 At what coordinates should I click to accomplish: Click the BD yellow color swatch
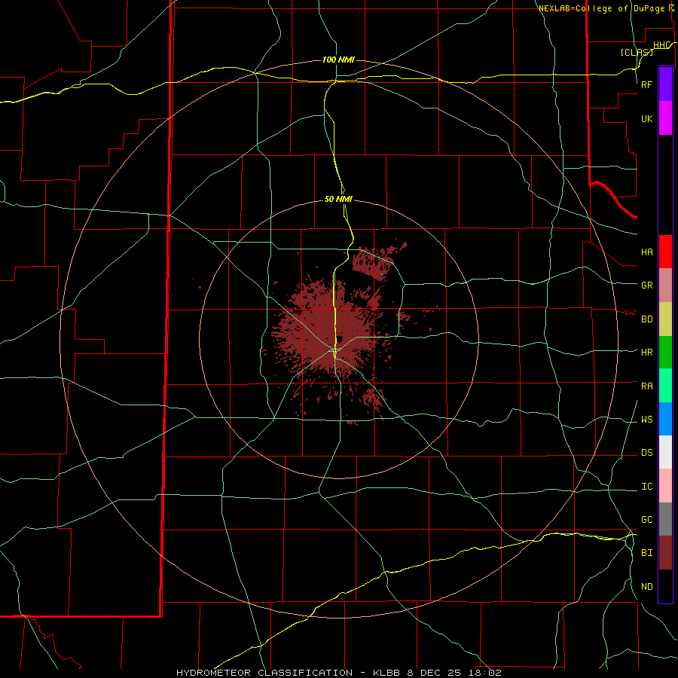click(x=665, y=319)
